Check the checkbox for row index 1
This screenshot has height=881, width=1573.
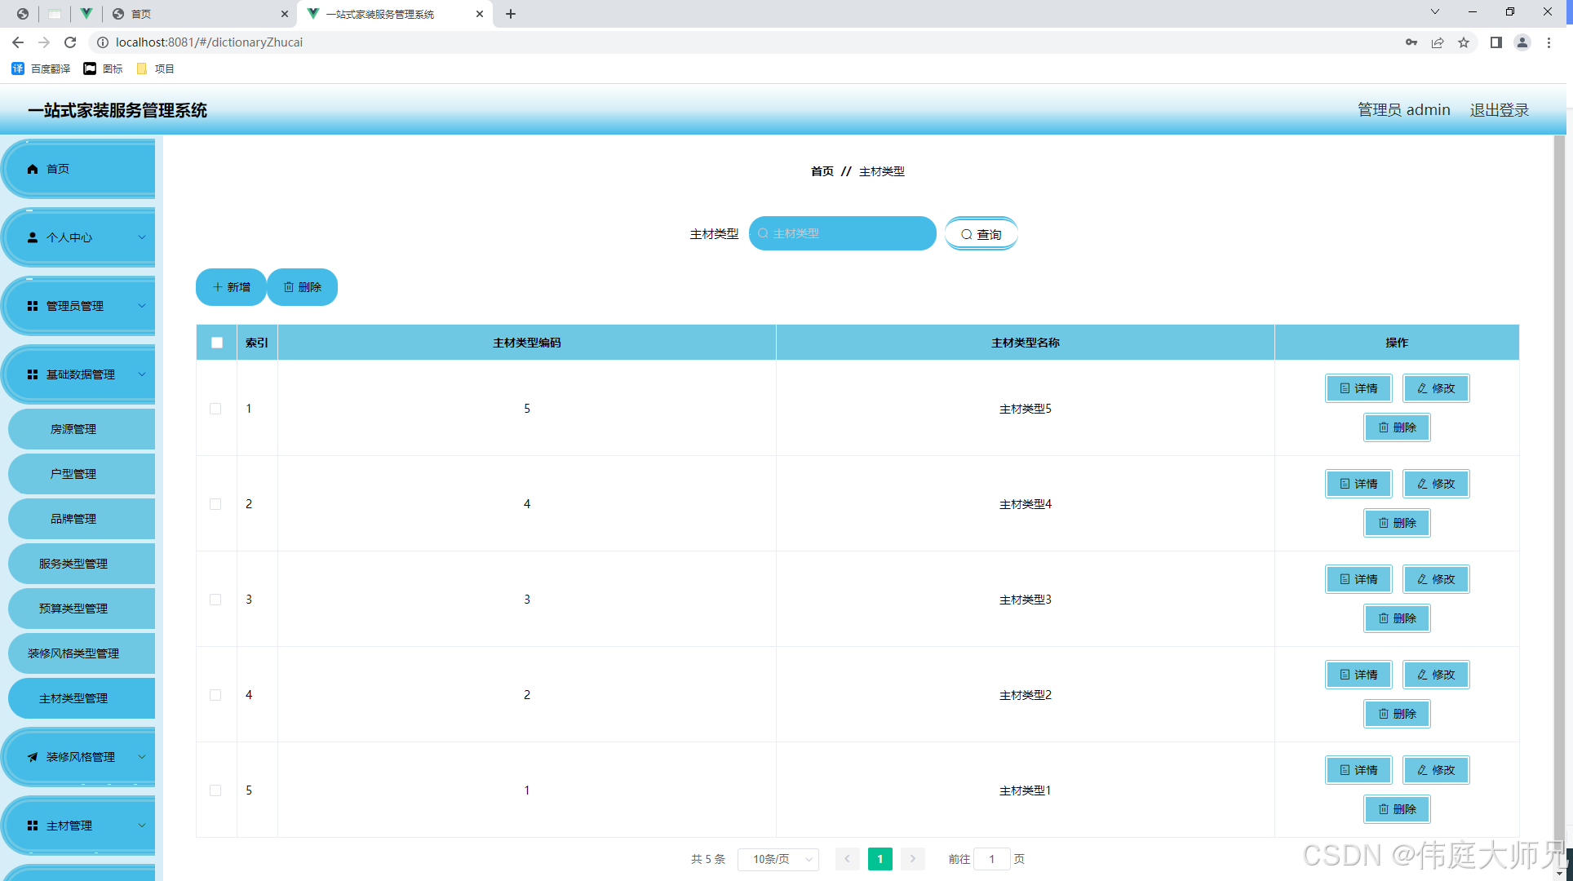tap(215, 409)
